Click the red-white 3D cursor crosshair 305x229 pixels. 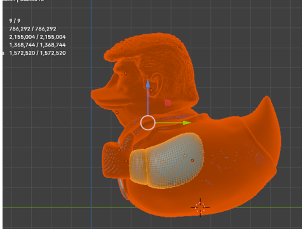tap(200, 207)
